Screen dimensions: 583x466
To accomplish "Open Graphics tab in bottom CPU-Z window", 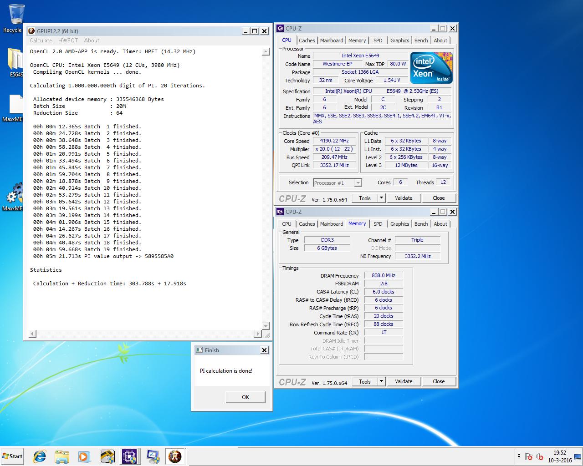I will (399, 224).
